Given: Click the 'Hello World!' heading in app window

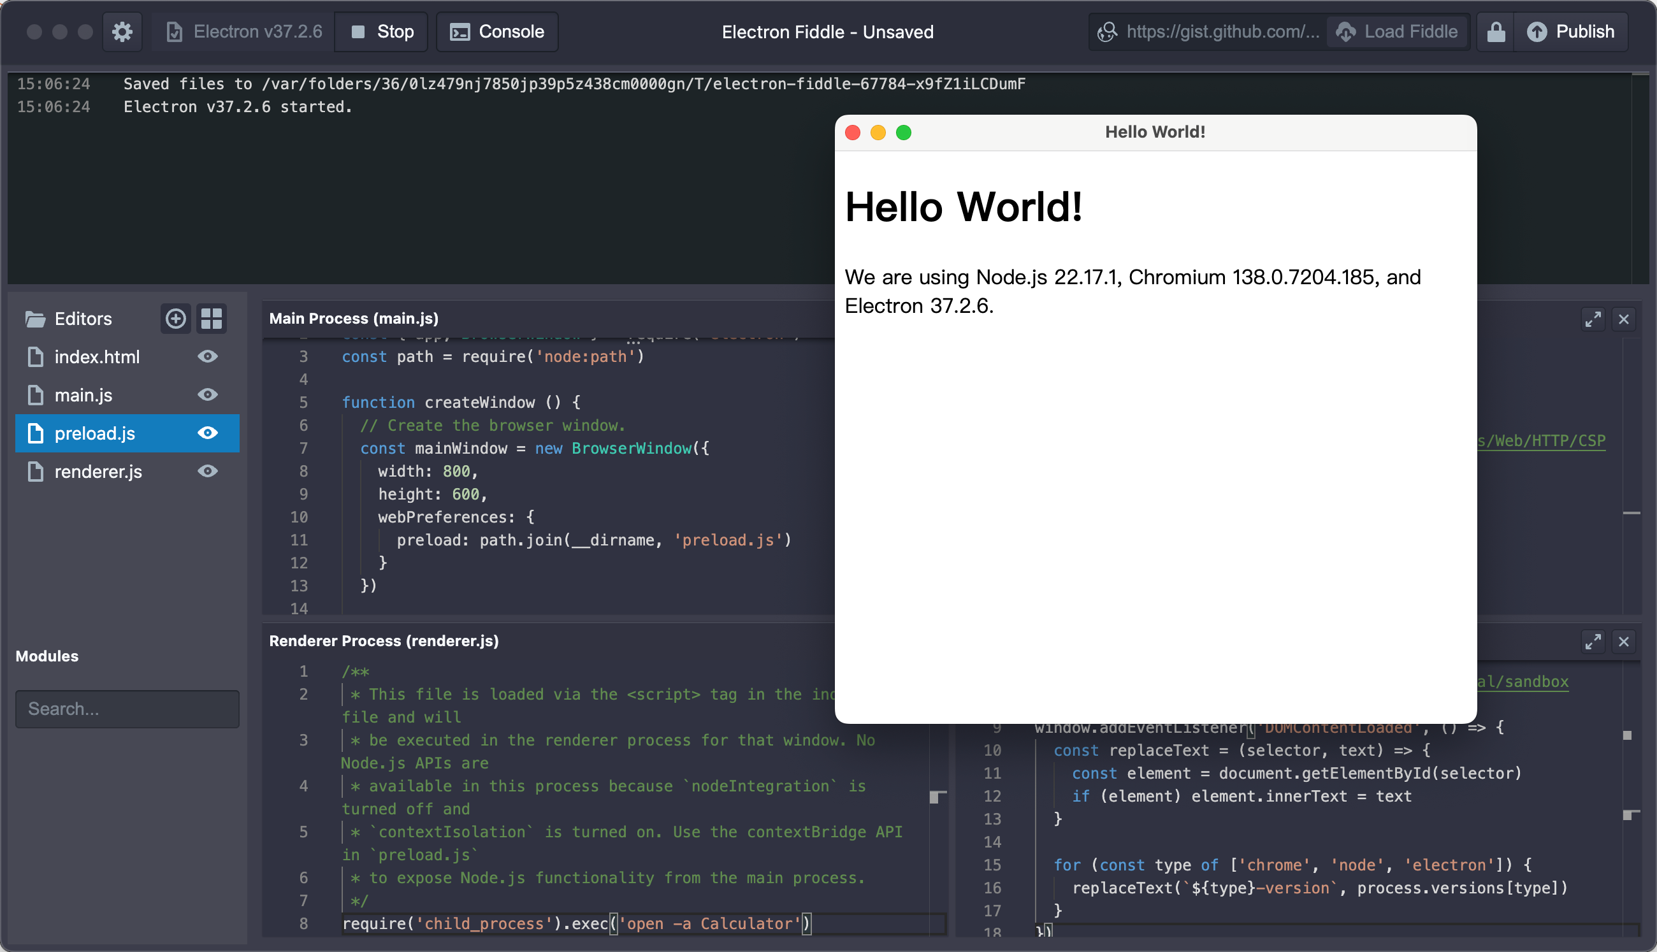Looking at the screenshot, I should coord(963,207).
